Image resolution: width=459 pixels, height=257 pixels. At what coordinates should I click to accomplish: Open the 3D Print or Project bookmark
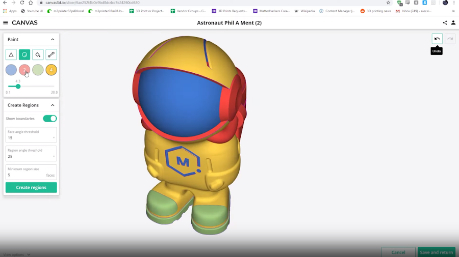147,11
